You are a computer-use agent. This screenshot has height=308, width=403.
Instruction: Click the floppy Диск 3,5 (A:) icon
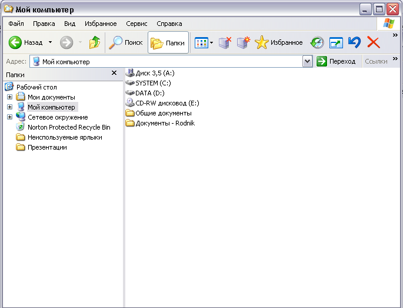pyautogui.click(x=130, y=73)
